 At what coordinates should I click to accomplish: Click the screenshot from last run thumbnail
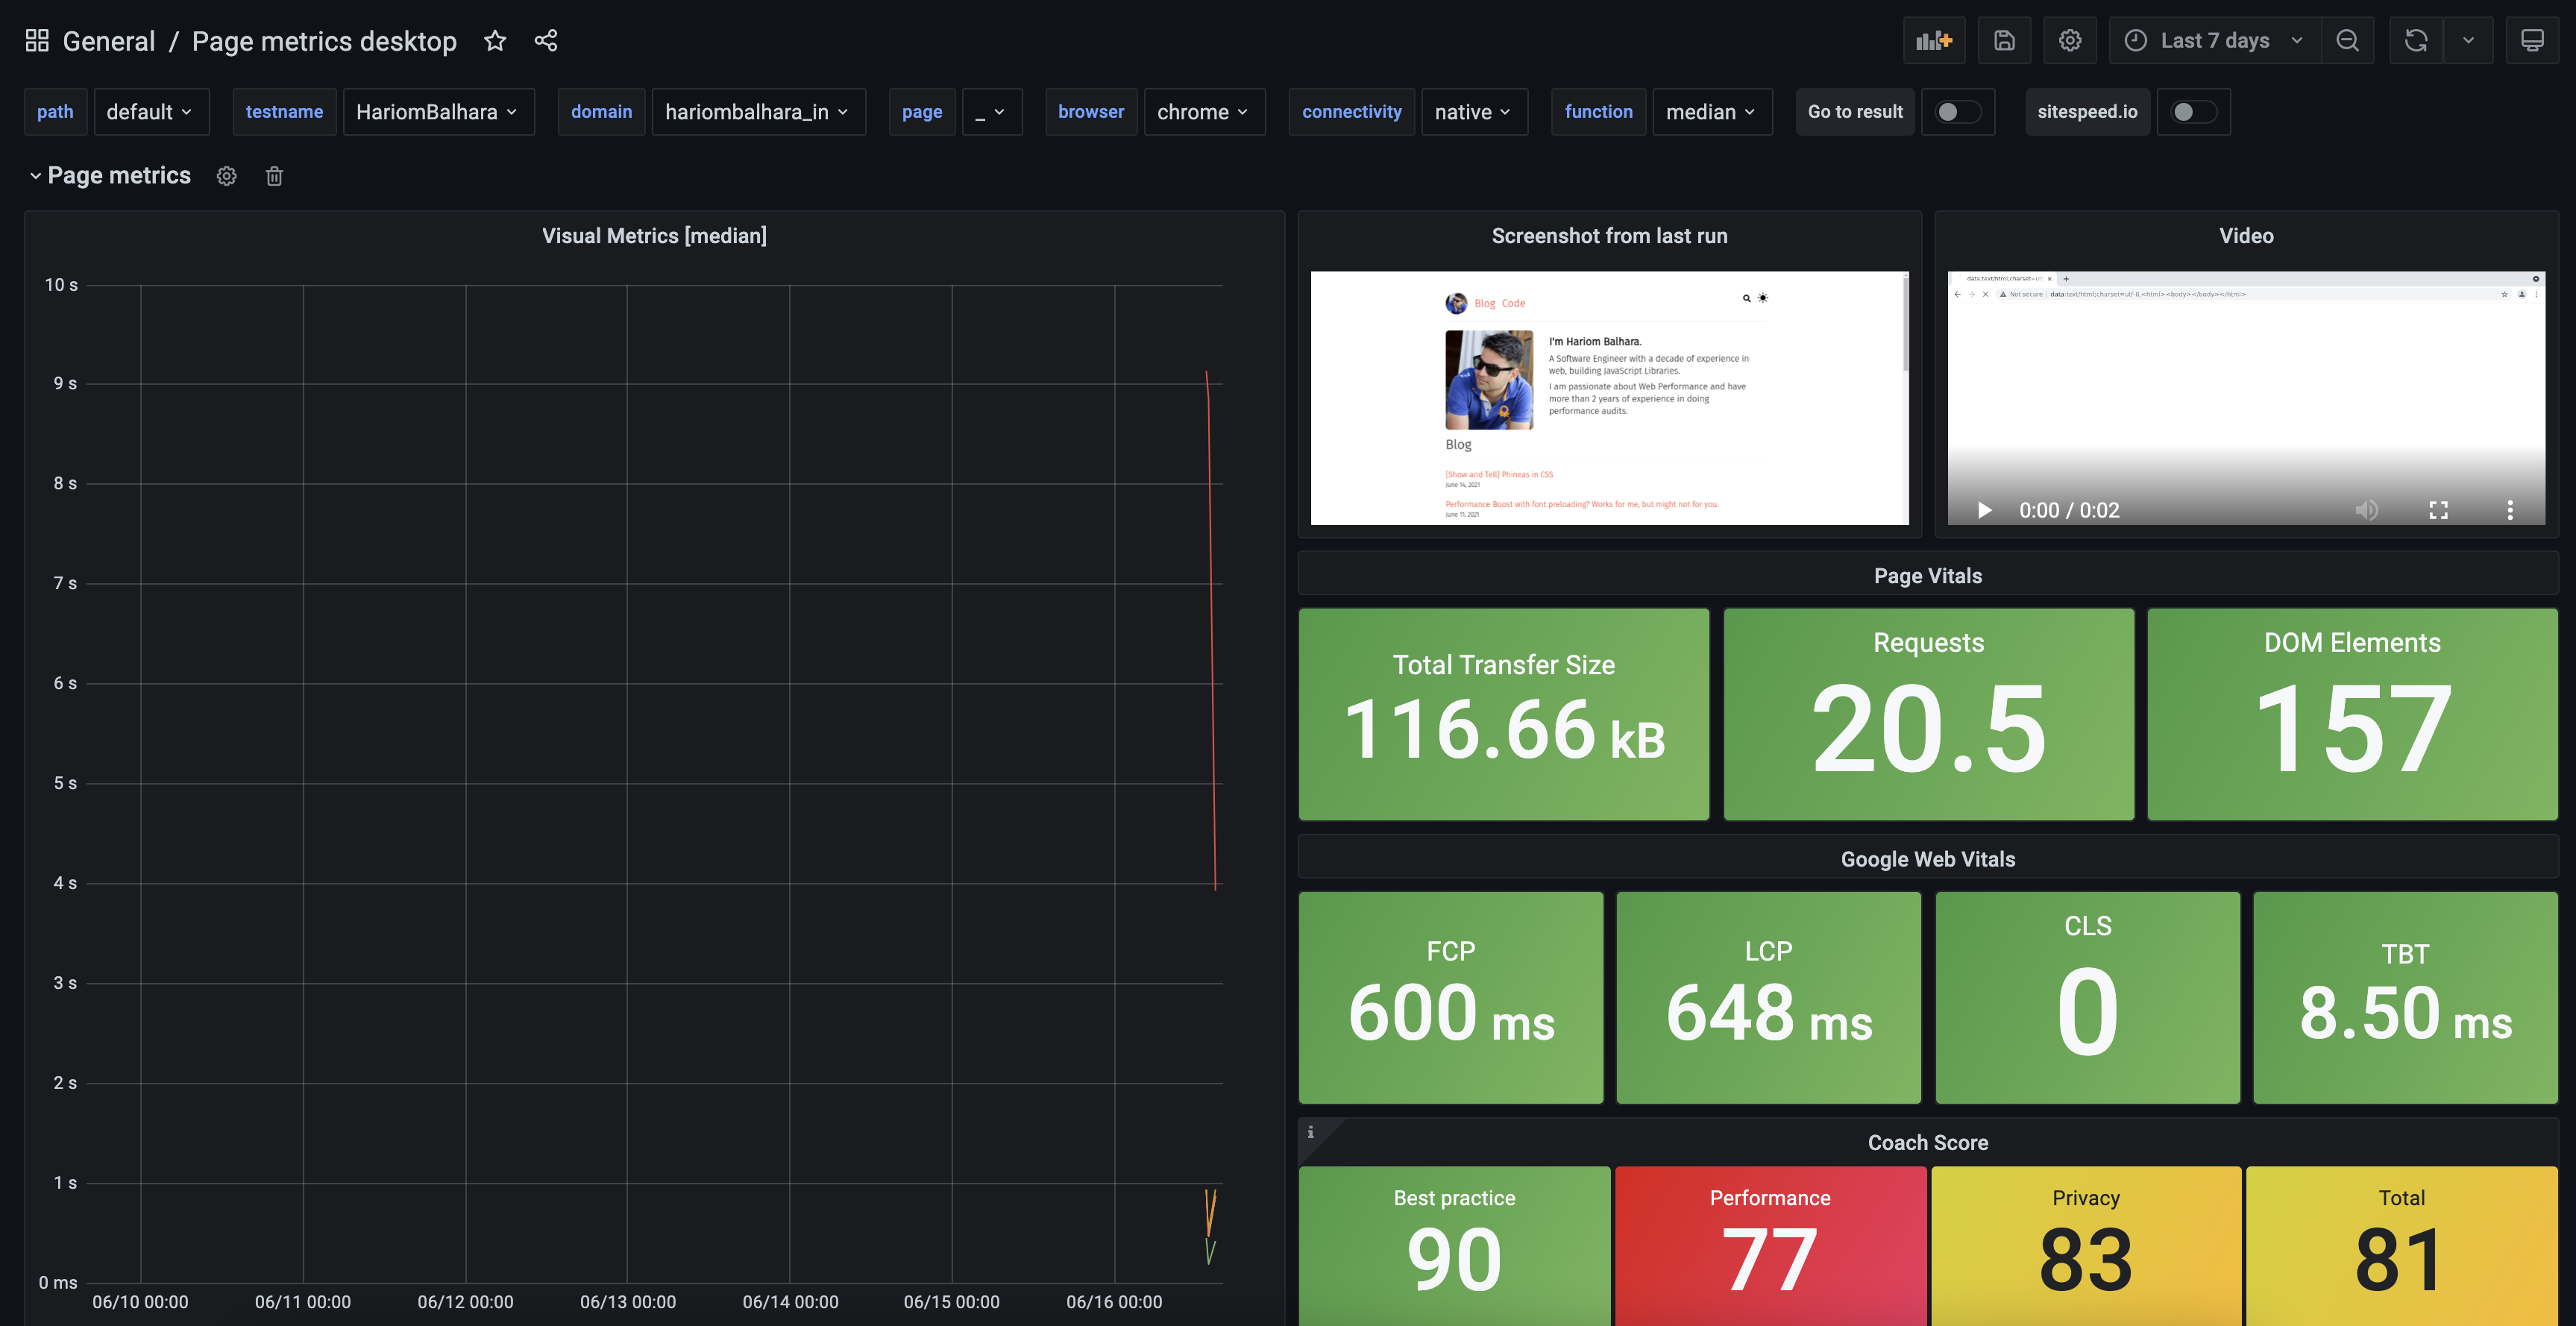pos(1608,398)
